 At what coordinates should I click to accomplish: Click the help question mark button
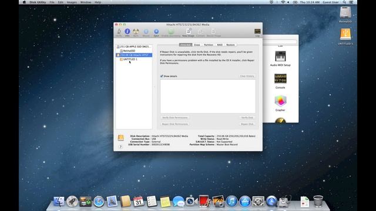[120, 147]
